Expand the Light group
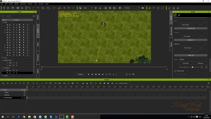This screenshot has width=211, height=119. pos(3,76)
